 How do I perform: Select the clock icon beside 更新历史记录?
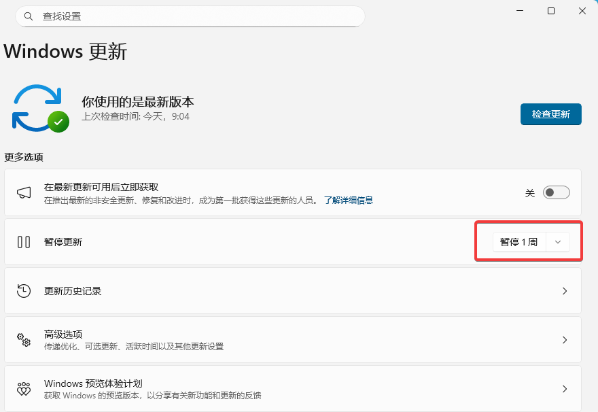pyautogui.click(x=24, y=290)
